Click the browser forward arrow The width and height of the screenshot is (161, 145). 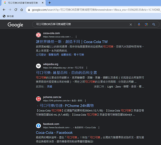click(x=10, y=10)
